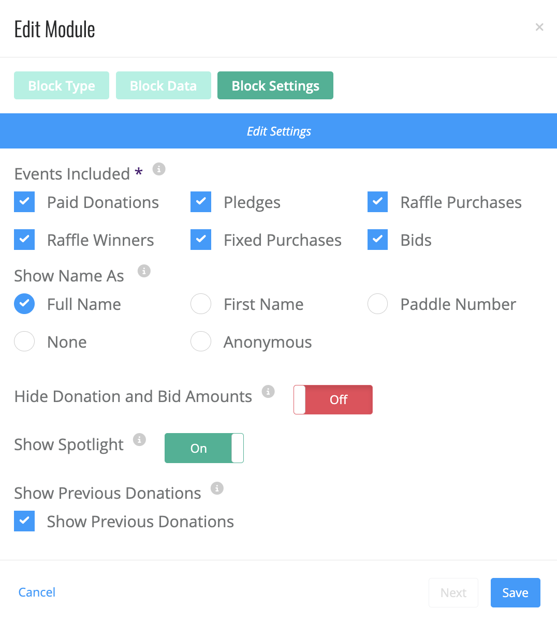Open the Block Data tab

click(x=164, y=85)
